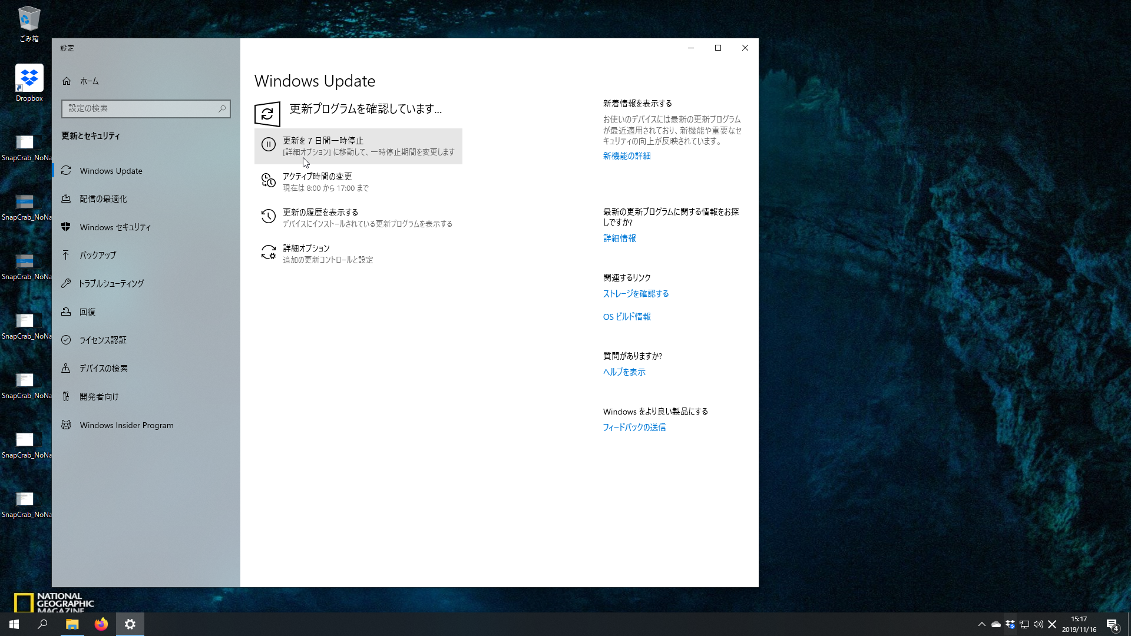This screenshot has height=636, width=1131.
Task: Select the 回復 recovery icon
Action: 67,312
